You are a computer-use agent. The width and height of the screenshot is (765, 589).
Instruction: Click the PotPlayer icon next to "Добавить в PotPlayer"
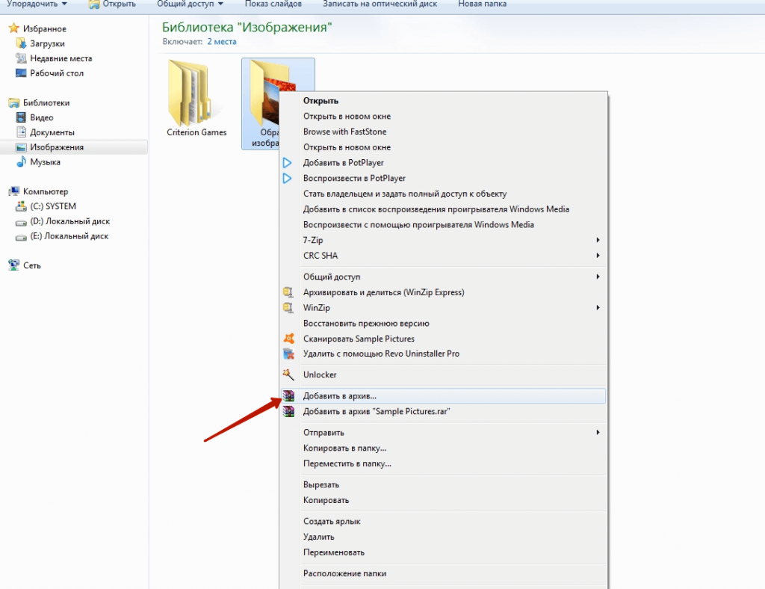tap(288, 162)
